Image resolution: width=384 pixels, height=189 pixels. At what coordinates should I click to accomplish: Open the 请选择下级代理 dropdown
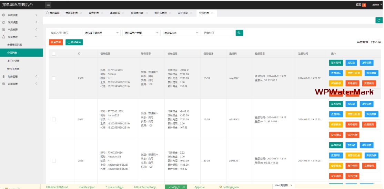[x=101, y=33]
